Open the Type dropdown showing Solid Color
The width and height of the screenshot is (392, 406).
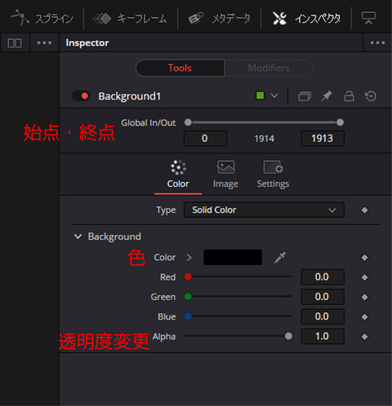[264, 210]
